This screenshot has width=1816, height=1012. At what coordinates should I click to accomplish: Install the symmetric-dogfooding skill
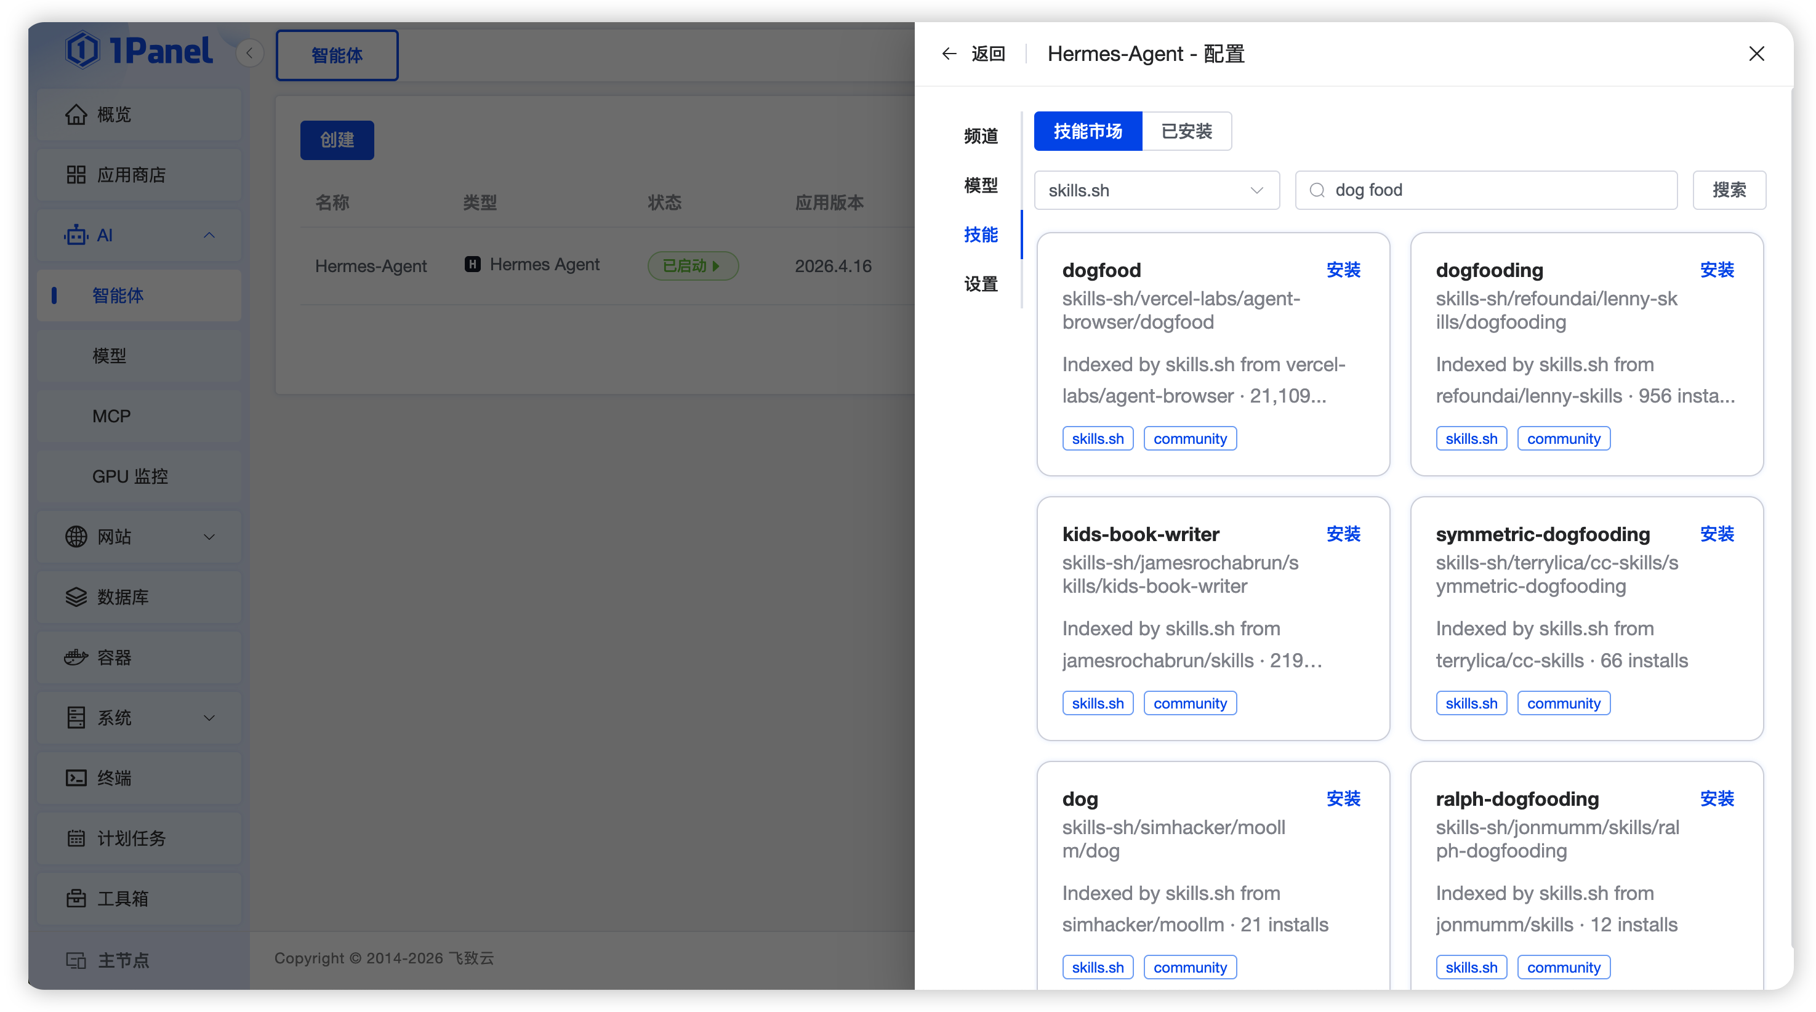[x=1717, y=534]
